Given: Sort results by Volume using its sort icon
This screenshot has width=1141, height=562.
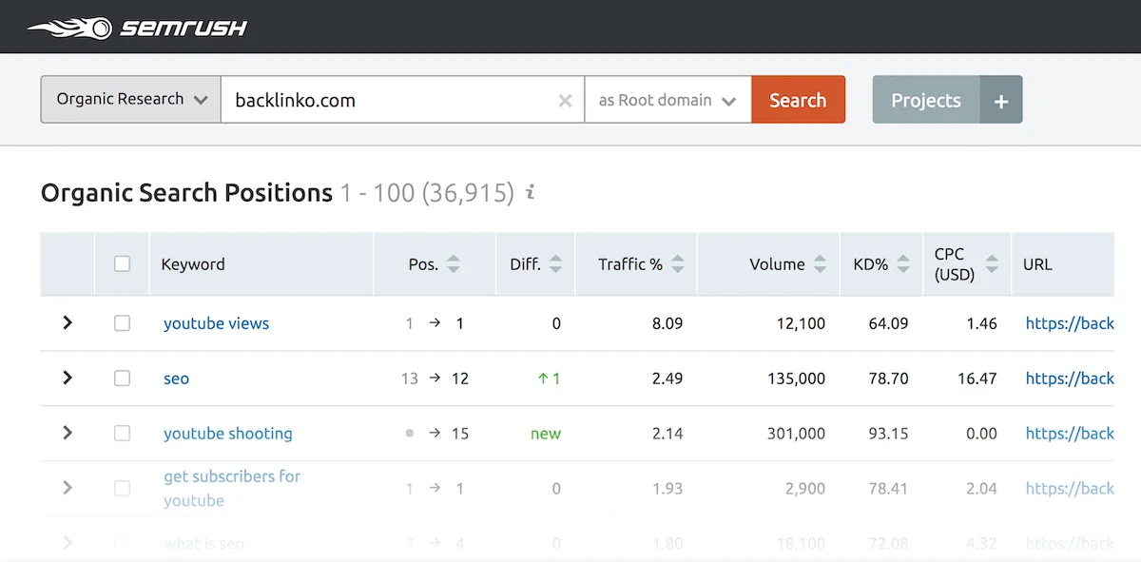Looking at the screenshot, I should [x=820, y=263].
